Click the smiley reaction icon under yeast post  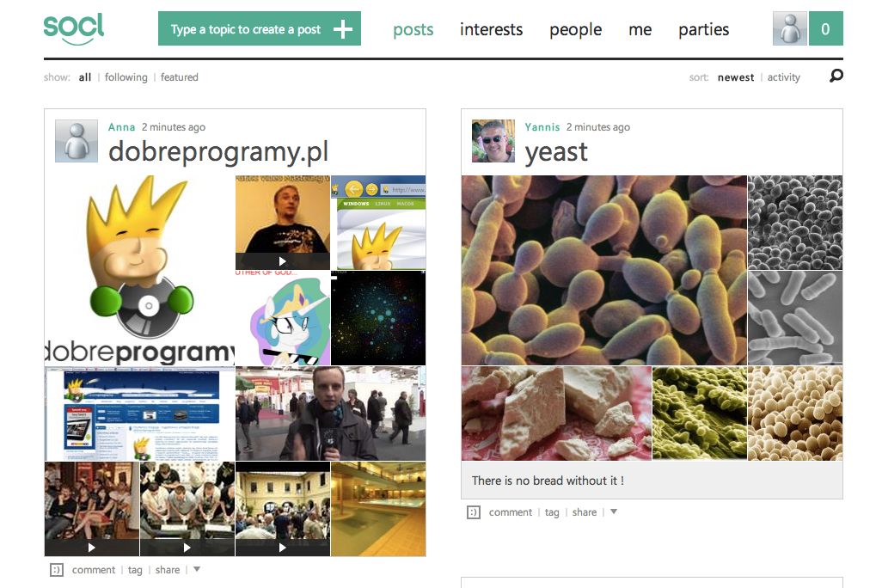[x=474, y=512]
